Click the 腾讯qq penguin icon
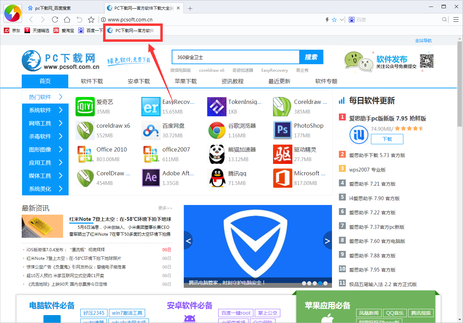The height and width of the screenshot is (323, 463). pos(217,178)
